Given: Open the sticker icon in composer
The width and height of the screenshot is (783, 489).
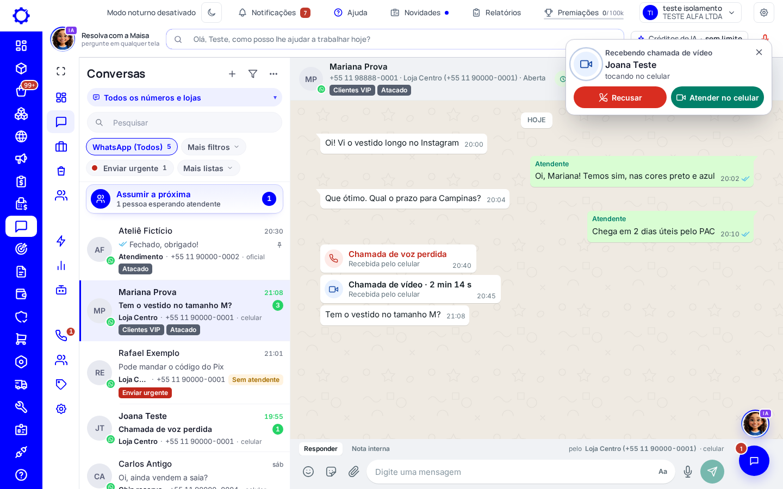Looking at the screenshot, I should [331, 472].
